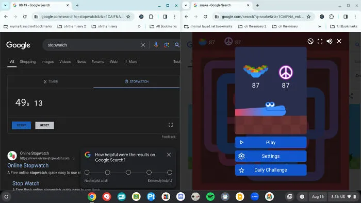Image resolution: width=361 pixels, height=203 pixels.
Task: Start snake game with Play button
Action: (271, 142)
